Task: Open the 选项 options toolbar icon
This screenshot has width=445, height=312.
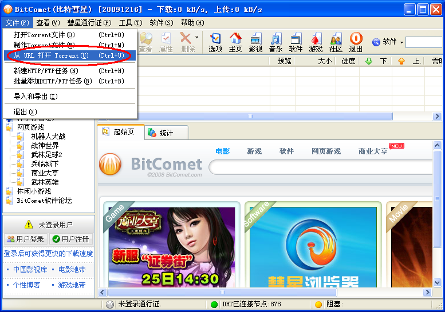Action: pos(215,42)
